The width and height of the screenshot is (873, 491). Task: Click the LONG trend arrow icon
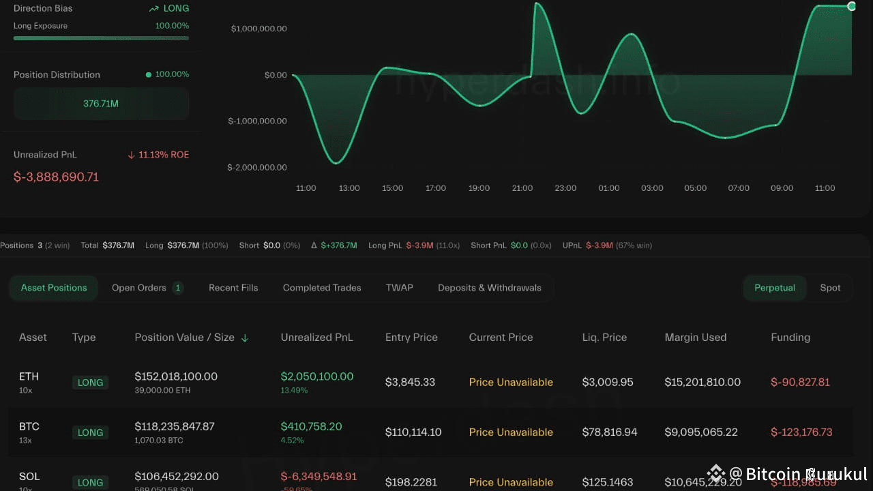[x=154, y=9]
